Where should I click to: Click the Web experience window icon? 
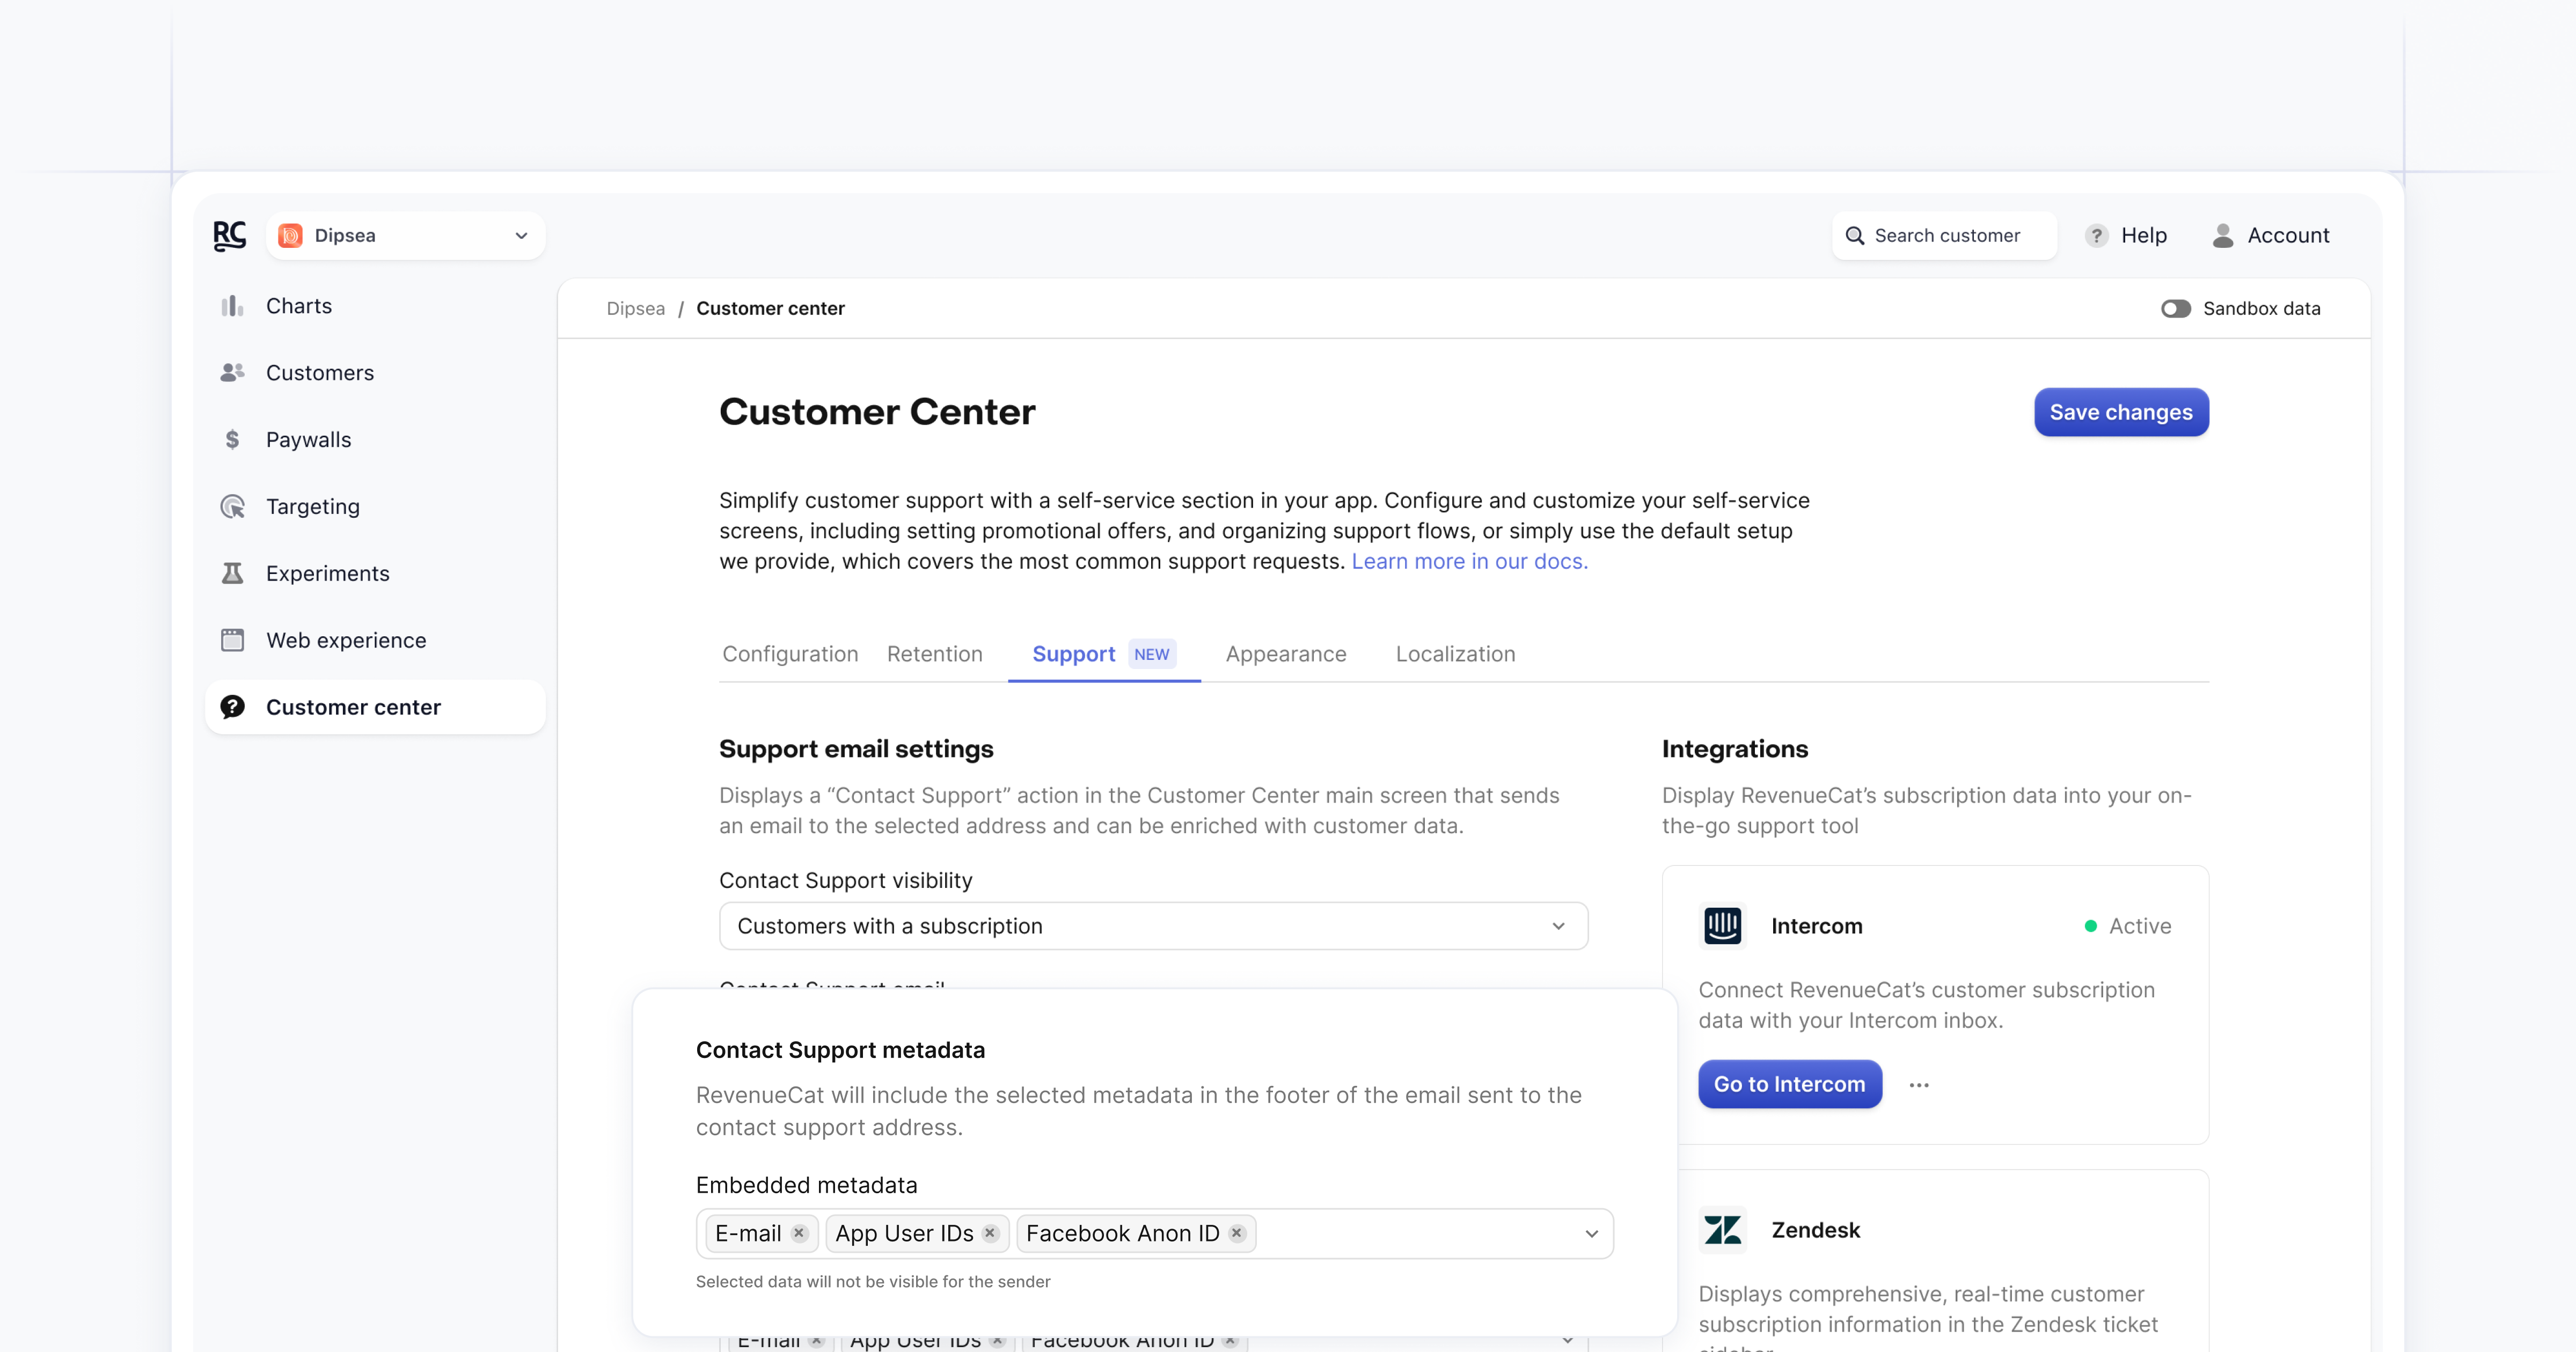[232, 640]
